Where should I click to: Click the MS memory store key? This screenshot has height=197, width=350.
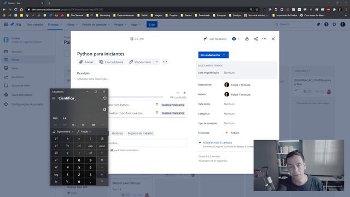[93, 125]
